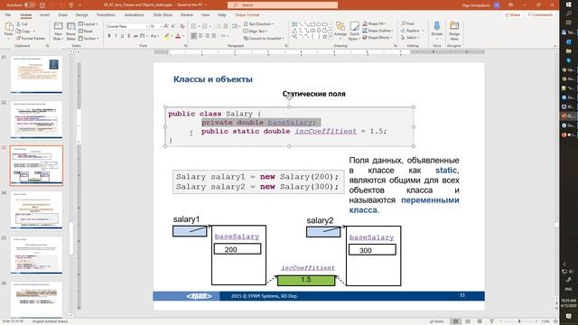
Task: Increase font size with the larger A
Action: click(x=166, y=26)
